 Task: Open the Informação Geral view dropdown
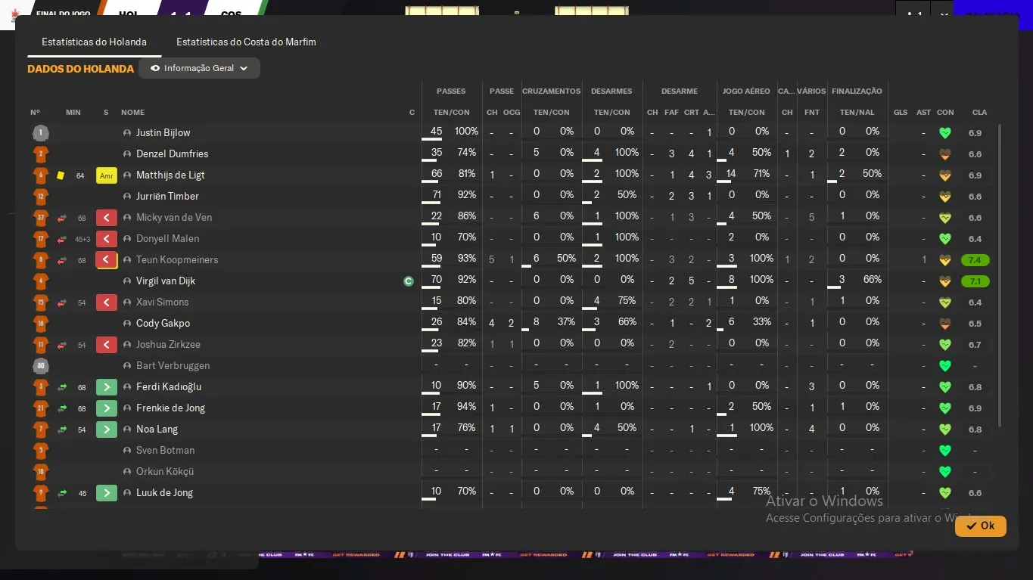click(x=199, y=68)
